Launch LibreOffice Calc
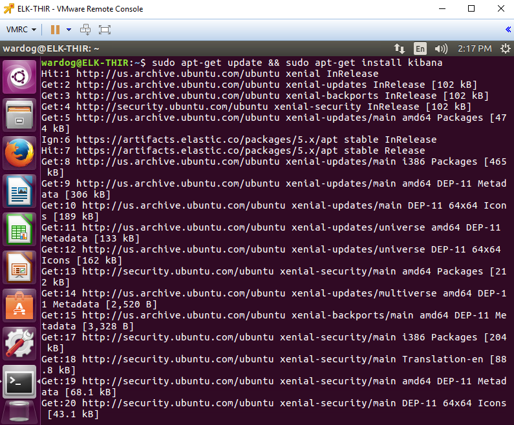Viewport: 514px width, 425px height. (x=19, y=229)
